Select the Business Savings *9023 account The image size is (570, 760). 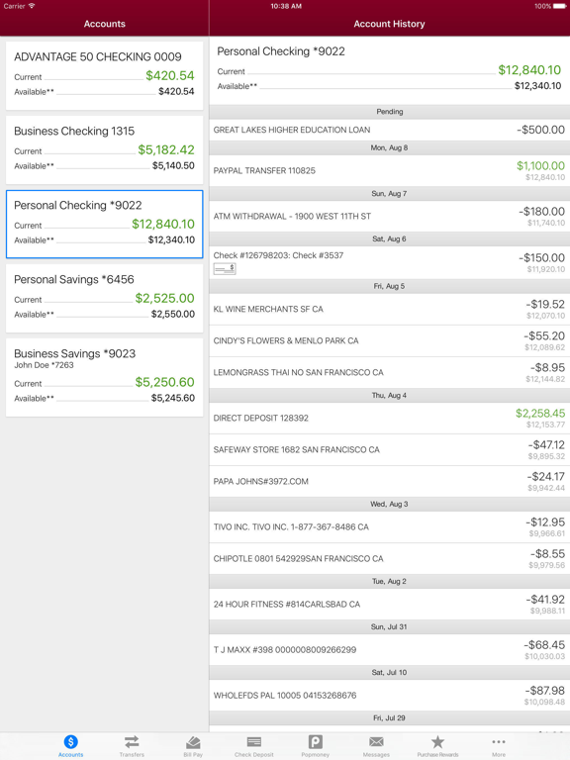(104, 377)
